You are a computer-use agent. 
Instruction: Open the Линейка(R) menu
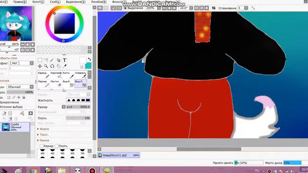pos(99,2)
